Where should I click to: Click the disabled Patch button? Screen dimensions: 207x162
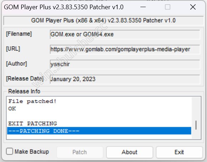(x=80, y=152)
